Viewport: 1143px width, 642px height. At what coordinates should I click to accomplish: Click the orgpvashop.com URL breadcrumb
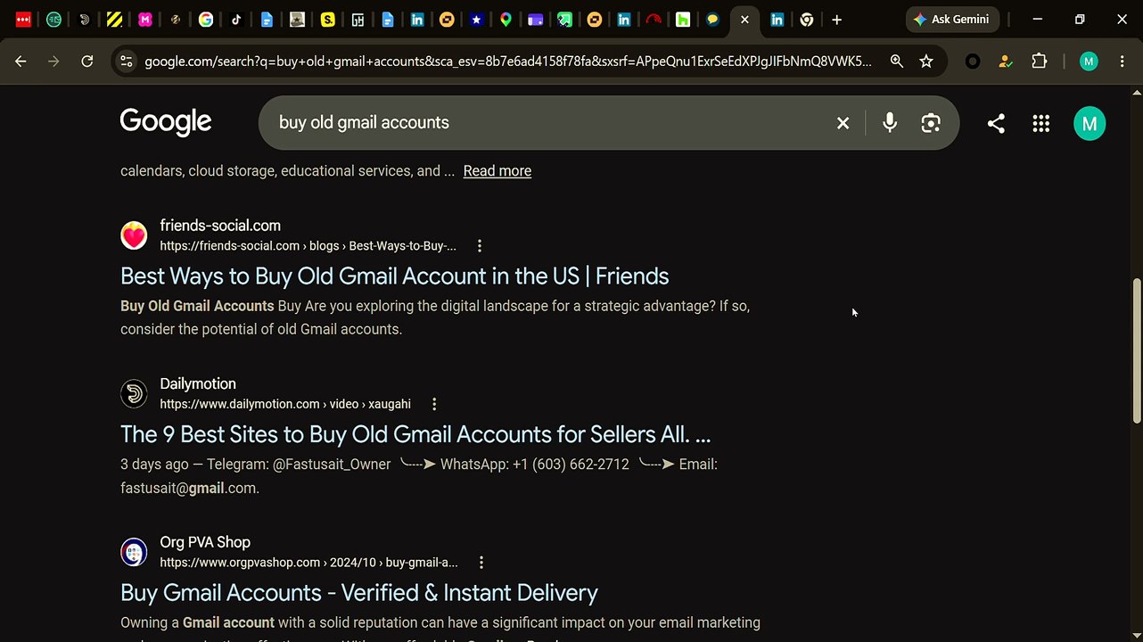[308, 563]
